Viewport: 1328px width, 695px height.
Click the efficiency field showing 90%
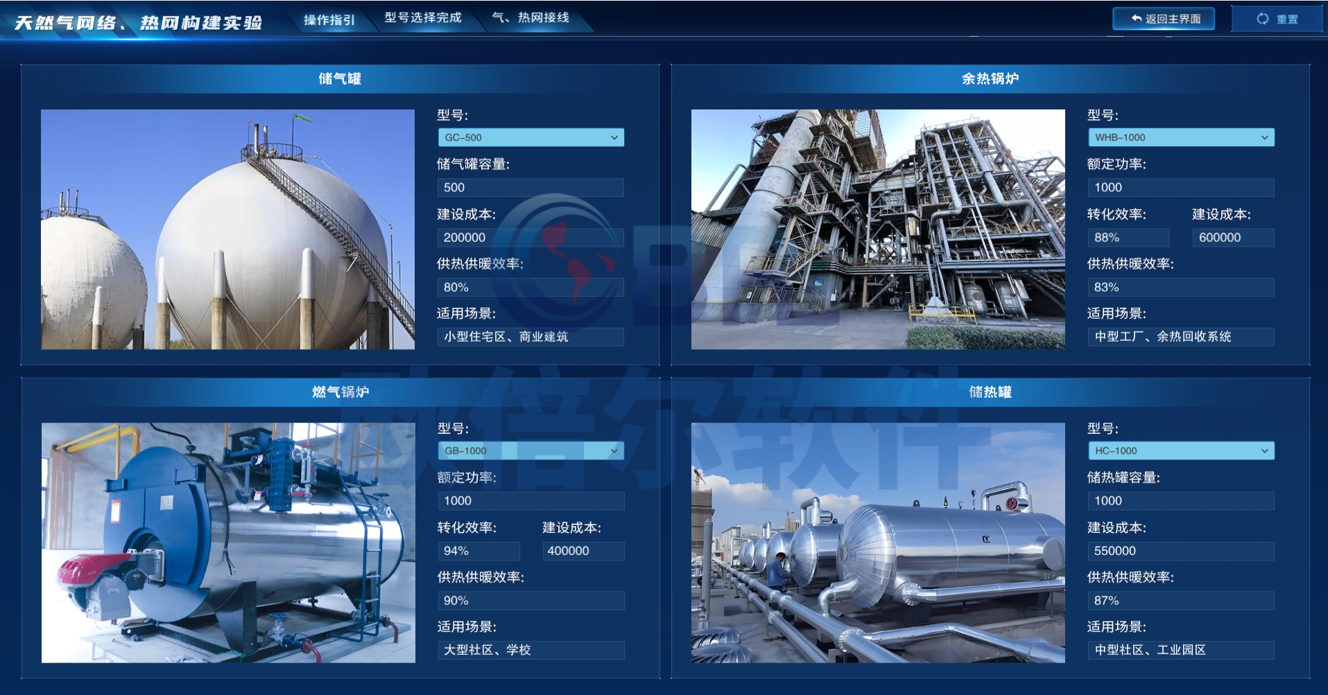(531, 601)
